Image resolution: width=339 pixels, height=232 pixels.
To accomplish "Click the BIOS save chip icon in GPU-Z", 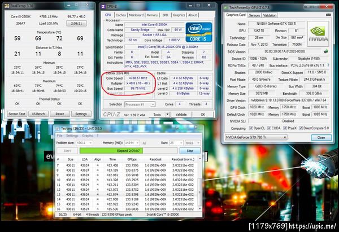I will [326, 51].
